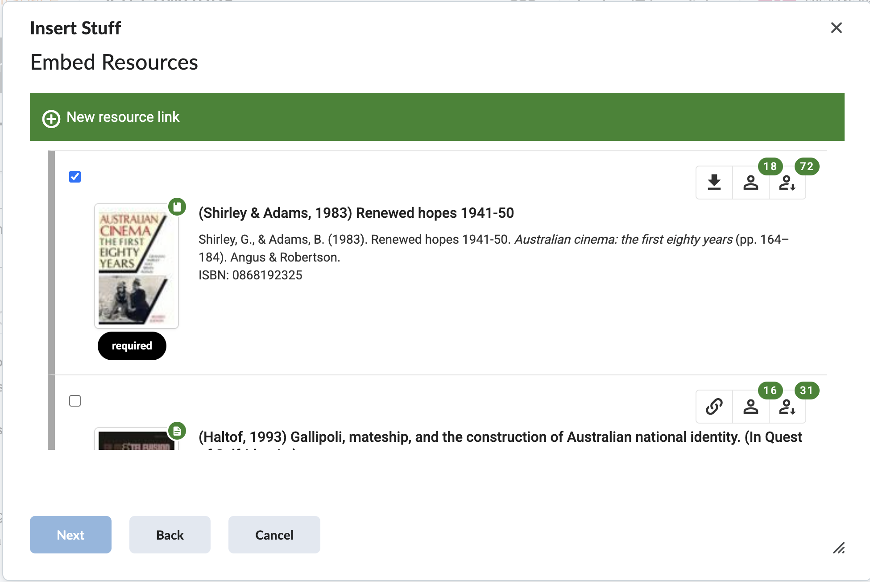
Task: Click the link icon on the Haltof resource
Action: coord(713,407)
